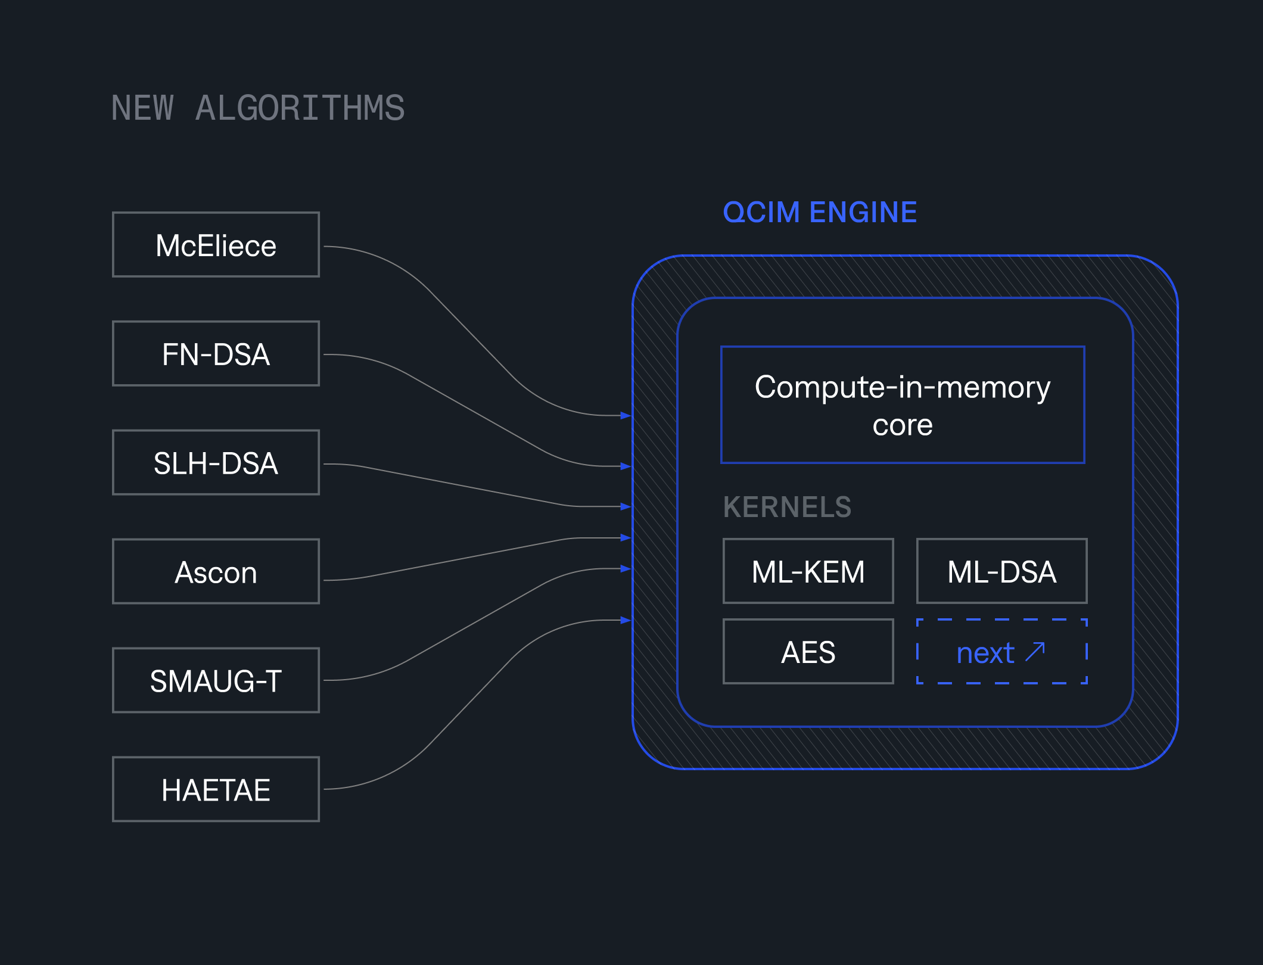The image size is (1263, 965).
Task: Select the AES kernel box
Action: (808, 652)
